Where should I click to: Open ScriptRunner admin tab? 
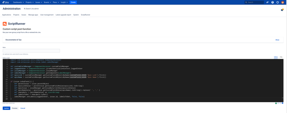tap(86, 15)
